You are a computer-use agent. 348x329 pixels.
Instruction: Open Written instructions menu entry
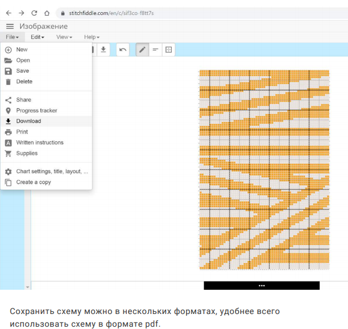[x=46, y=143]
